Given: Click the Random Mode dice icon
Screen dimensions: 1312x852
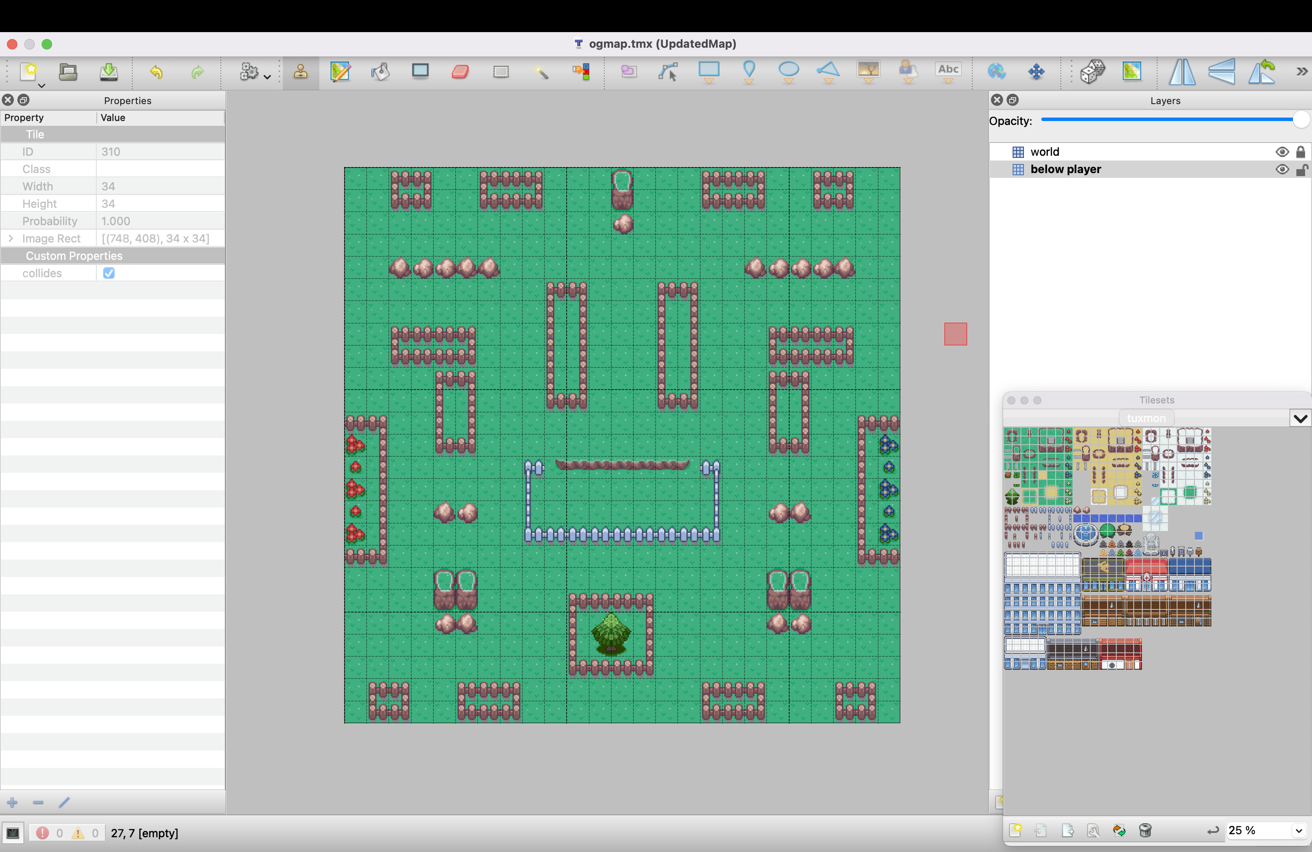Looking at the screenshot, I should (x=1092, y=72).
